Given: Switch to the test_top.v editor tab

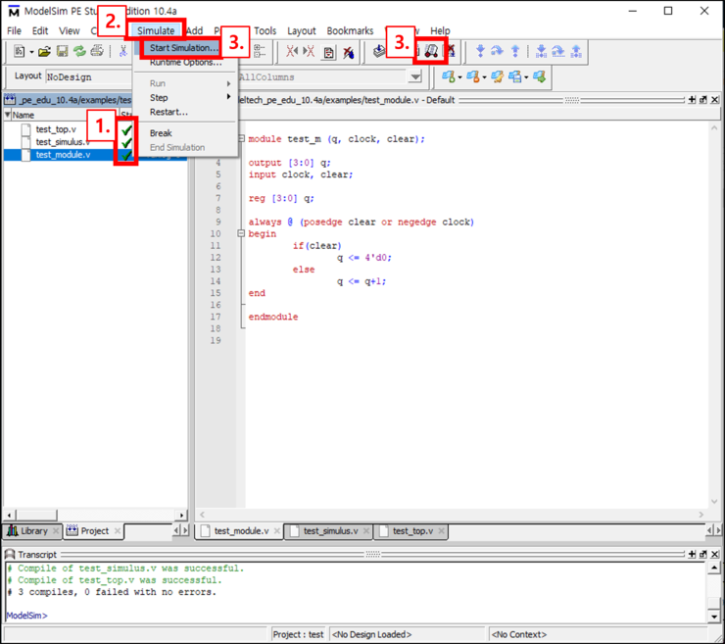Looking at the screenshot, I should point(412,530).
